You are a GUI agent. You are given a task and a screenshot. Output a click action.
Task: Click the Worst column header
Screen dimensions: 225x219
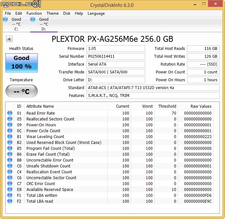[143, 106]
